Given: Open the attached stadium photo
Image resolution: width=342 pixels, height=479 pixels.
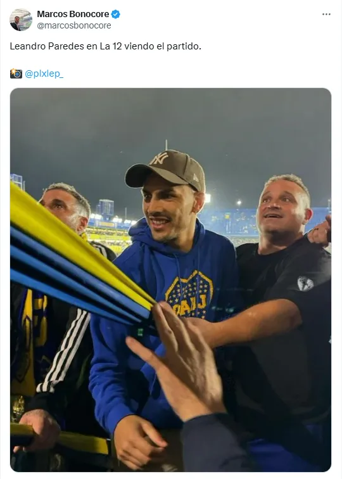Looking at the screenshot, I should [x=171, y=280].
